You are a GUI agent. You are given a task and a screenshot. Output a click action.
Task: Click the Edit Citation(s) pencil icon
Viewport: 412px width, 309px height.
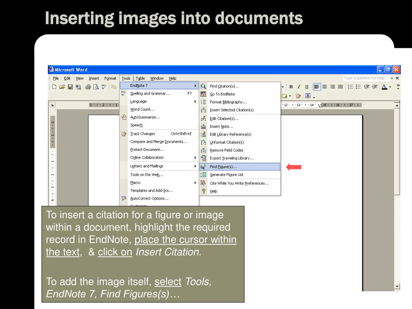[x=203, y=119]
